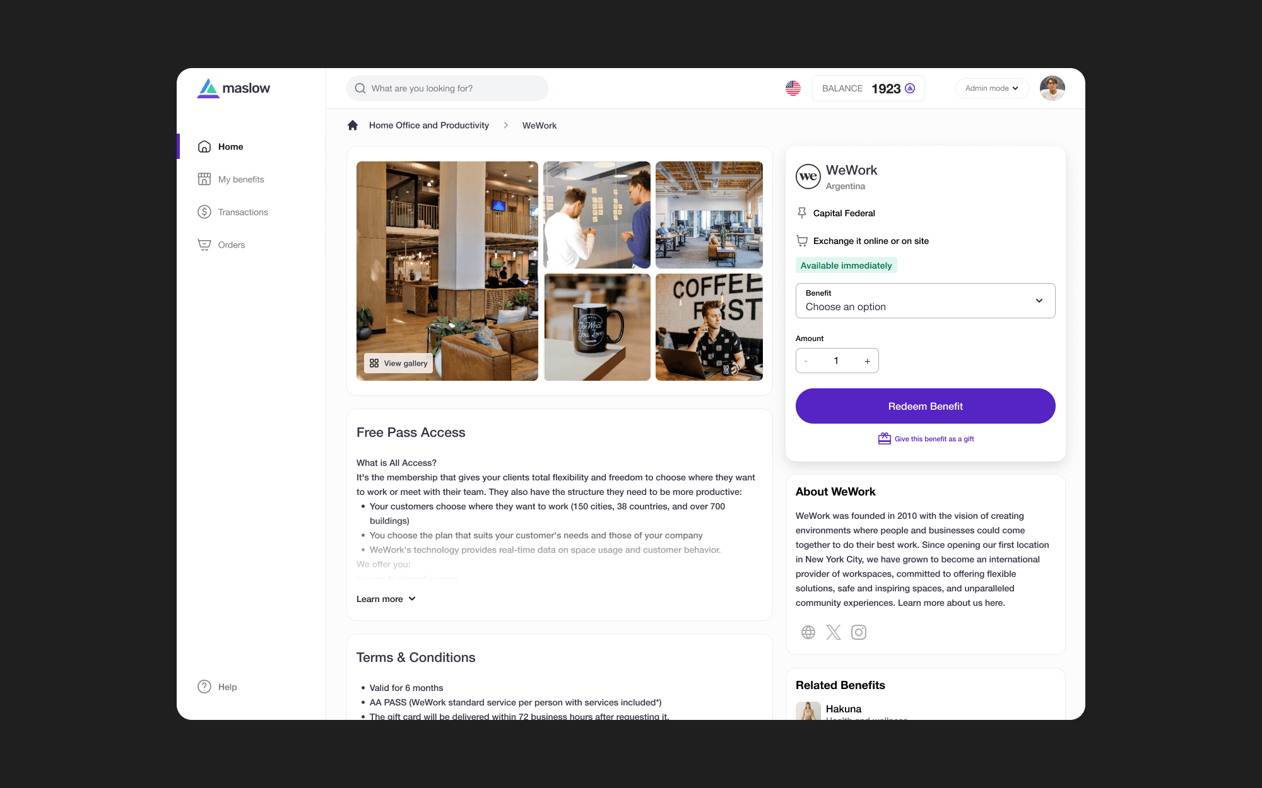Click the balance coin icon

click(910, 88)
